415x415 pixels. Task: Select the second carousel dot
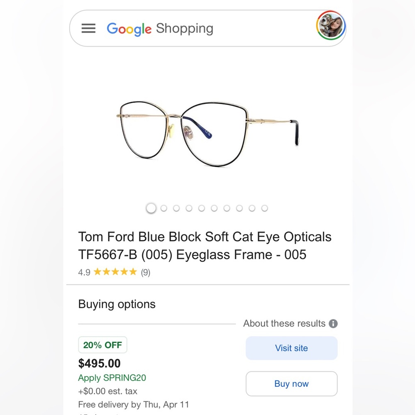[x=164, y=208]
